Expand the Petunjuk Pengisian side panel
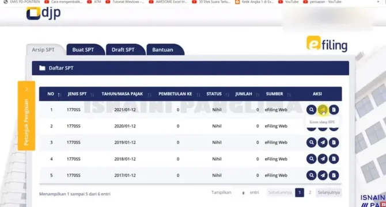The width and height of the screenshot is (386, 207). (27, 116)
